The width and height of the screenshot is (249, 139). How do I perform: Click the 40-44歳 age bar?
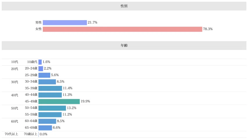point(50,95)
